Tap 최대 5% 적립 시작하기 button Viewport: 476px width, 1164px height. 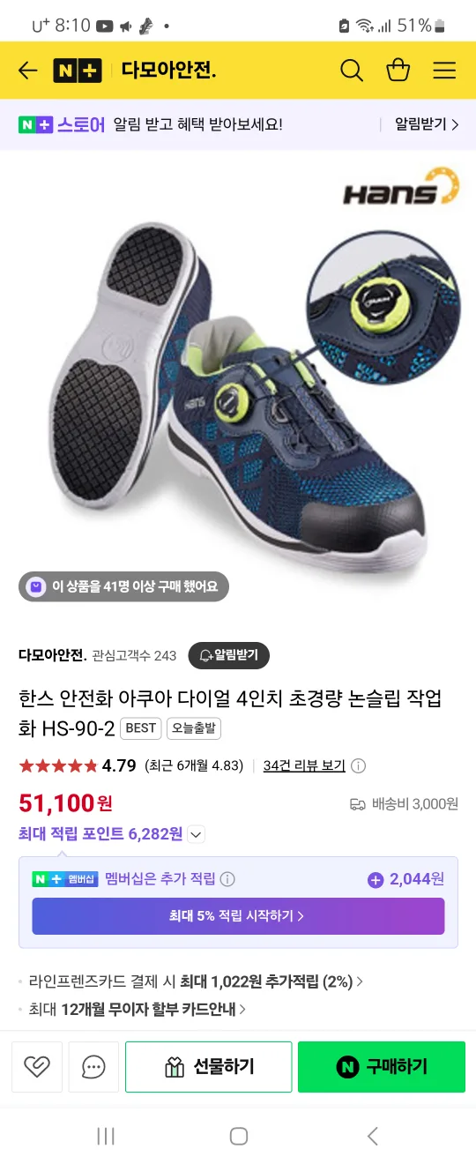point(238,916)
